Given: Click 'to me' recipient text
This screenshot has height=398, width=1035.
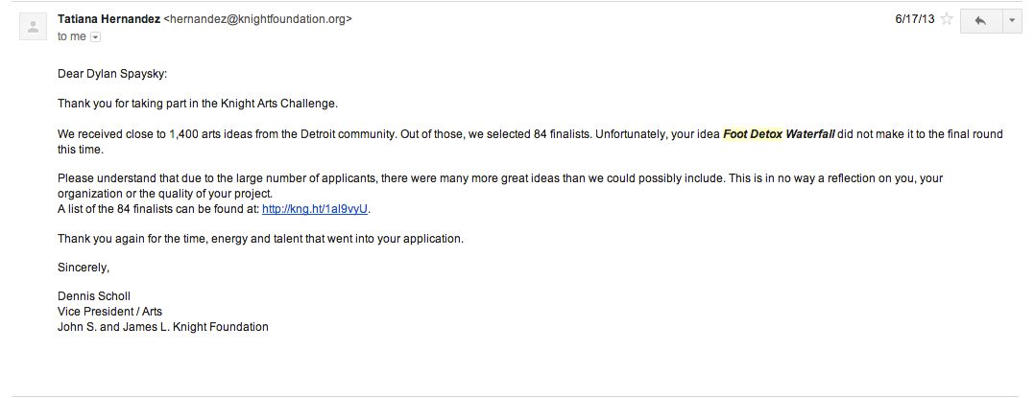Looking at the screenshot, I should [x=71, y=36].
